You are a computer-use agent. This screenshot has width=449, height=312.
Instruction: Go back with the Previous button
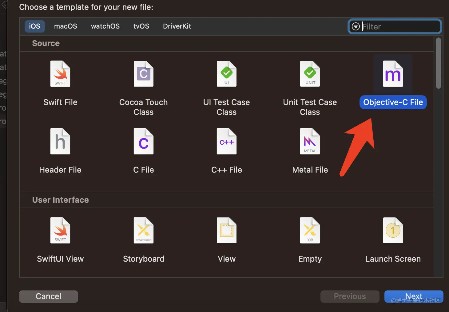coord(350,296)
